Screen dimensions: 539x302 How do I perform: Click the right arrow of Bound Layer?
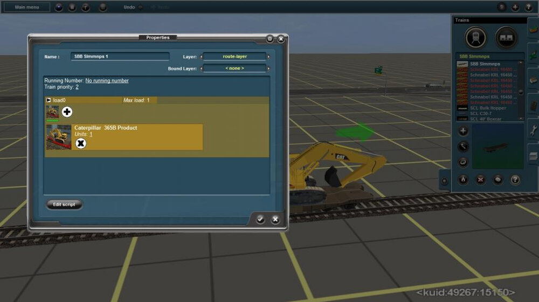click(x=268, y=69)
